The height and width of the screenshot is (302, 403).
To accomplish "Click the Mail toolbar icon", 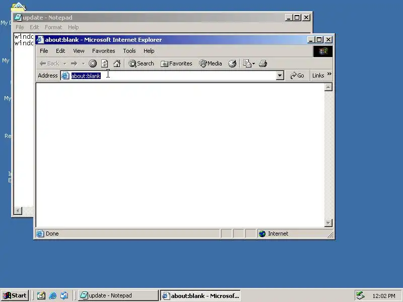I will (247, 63).
